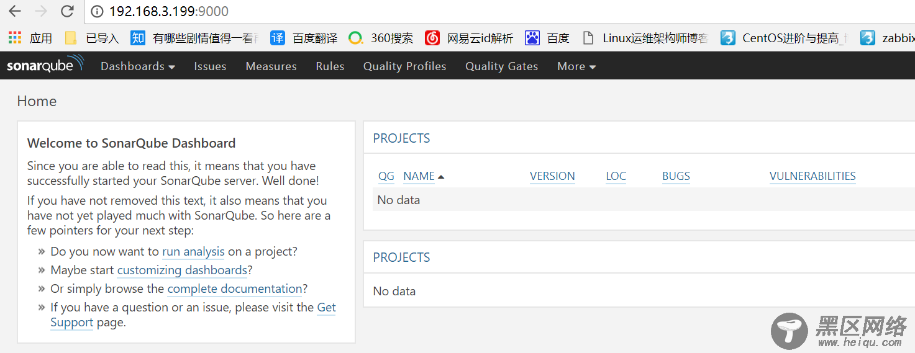Follow the run analysis link
This screenshot has width=915, height=353.
(x=193, y=252)
